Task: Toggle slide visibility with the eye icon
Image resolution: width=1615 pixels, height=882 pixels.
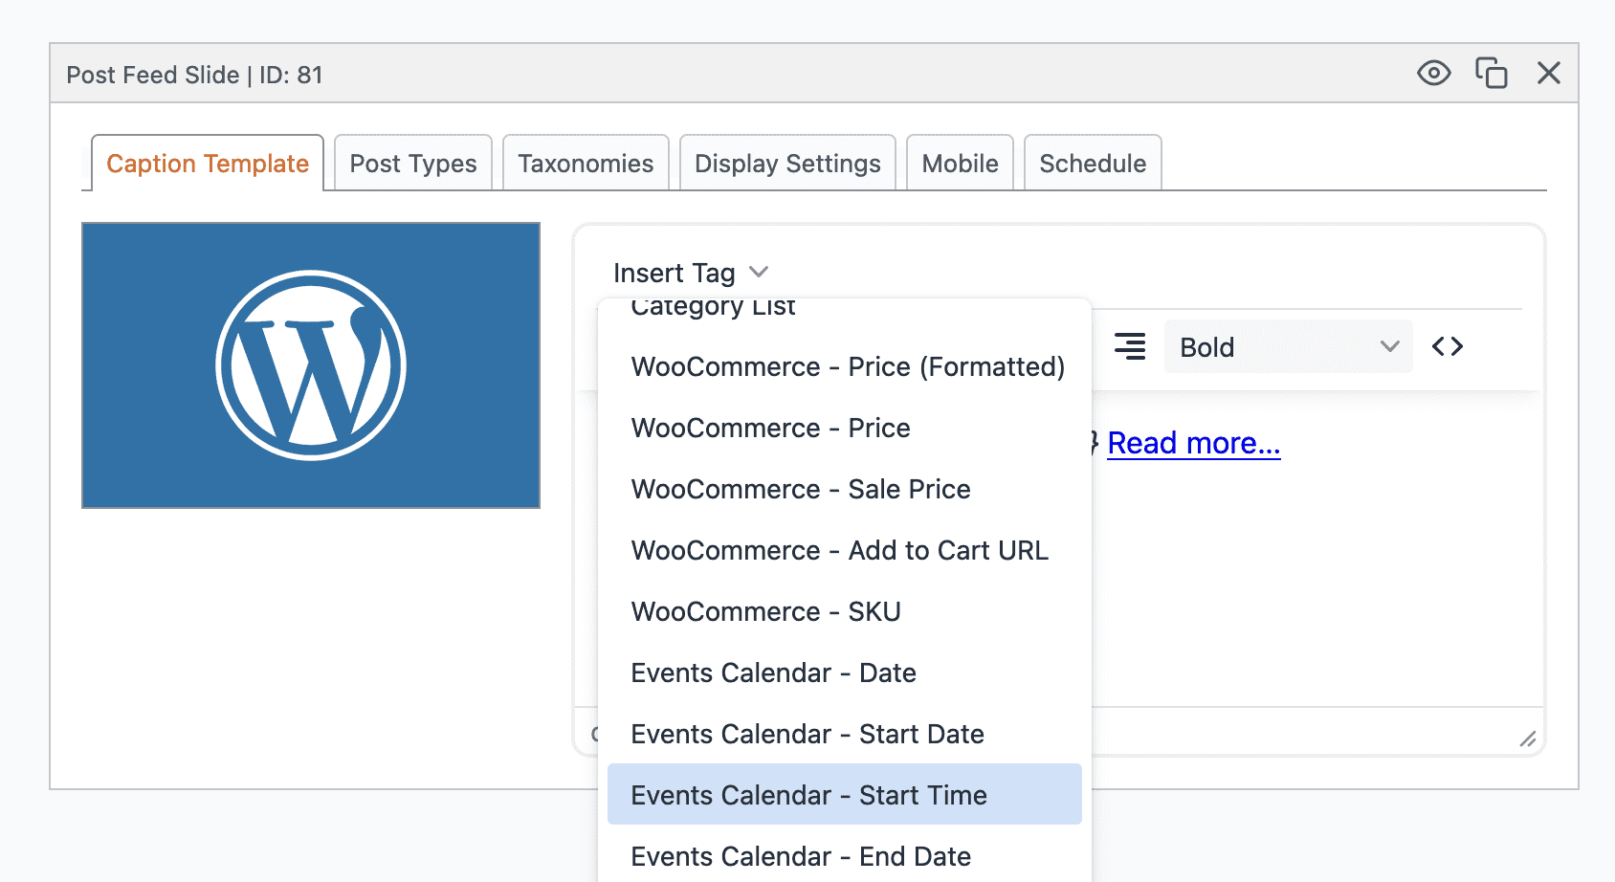Action: (1433, 74)
